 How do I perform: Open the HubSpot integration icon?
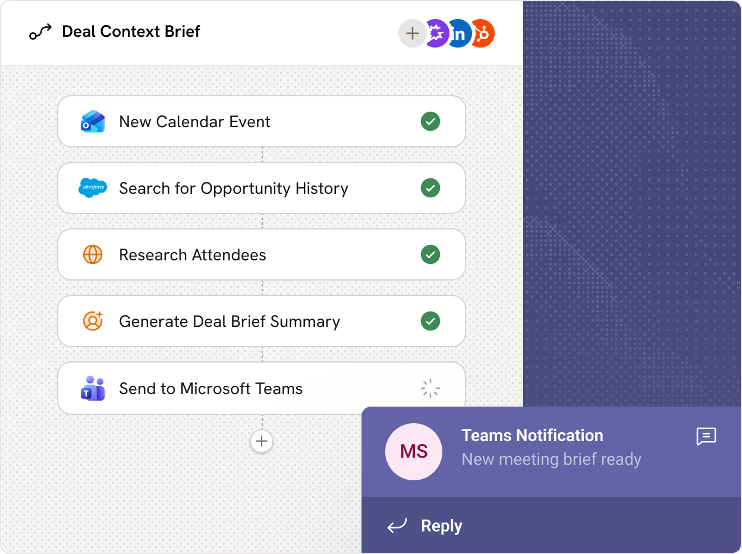tap(482, 33)
